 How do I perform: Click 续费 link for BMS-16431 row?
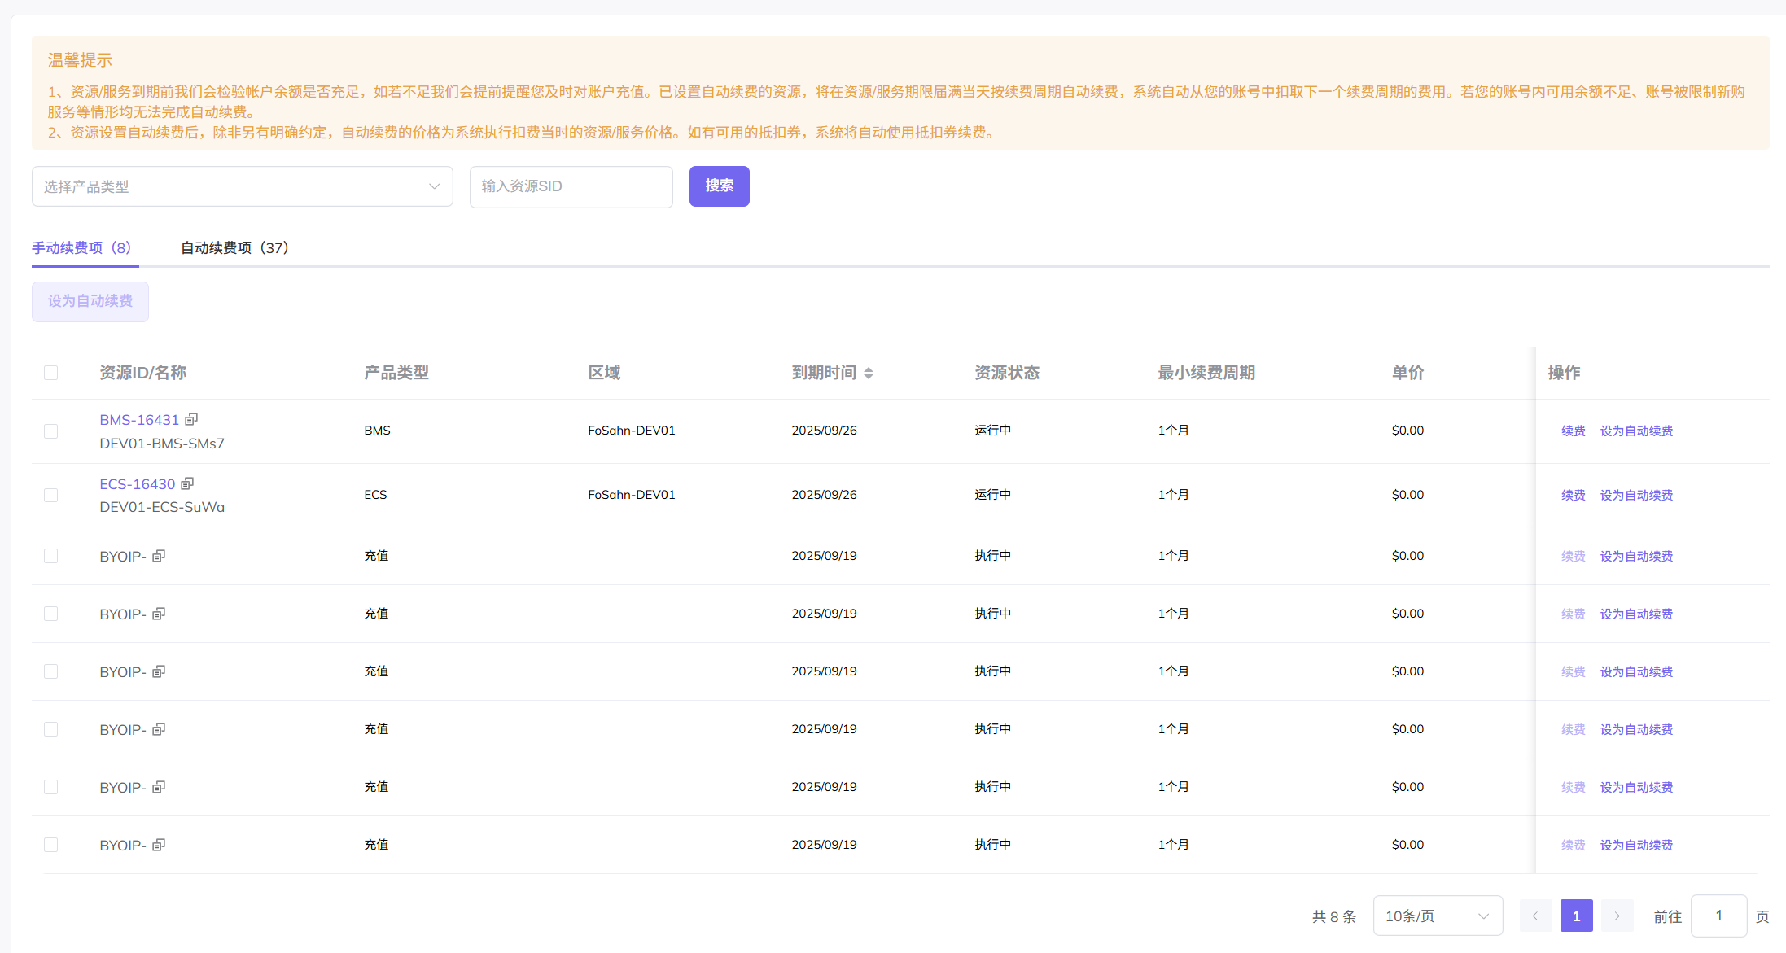[1573, 431]
